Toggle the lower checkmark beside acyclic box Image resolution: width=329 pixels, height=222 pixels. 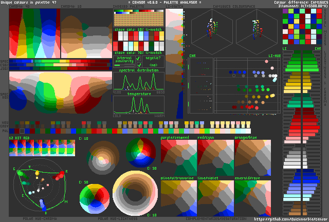tap(139, 65)
